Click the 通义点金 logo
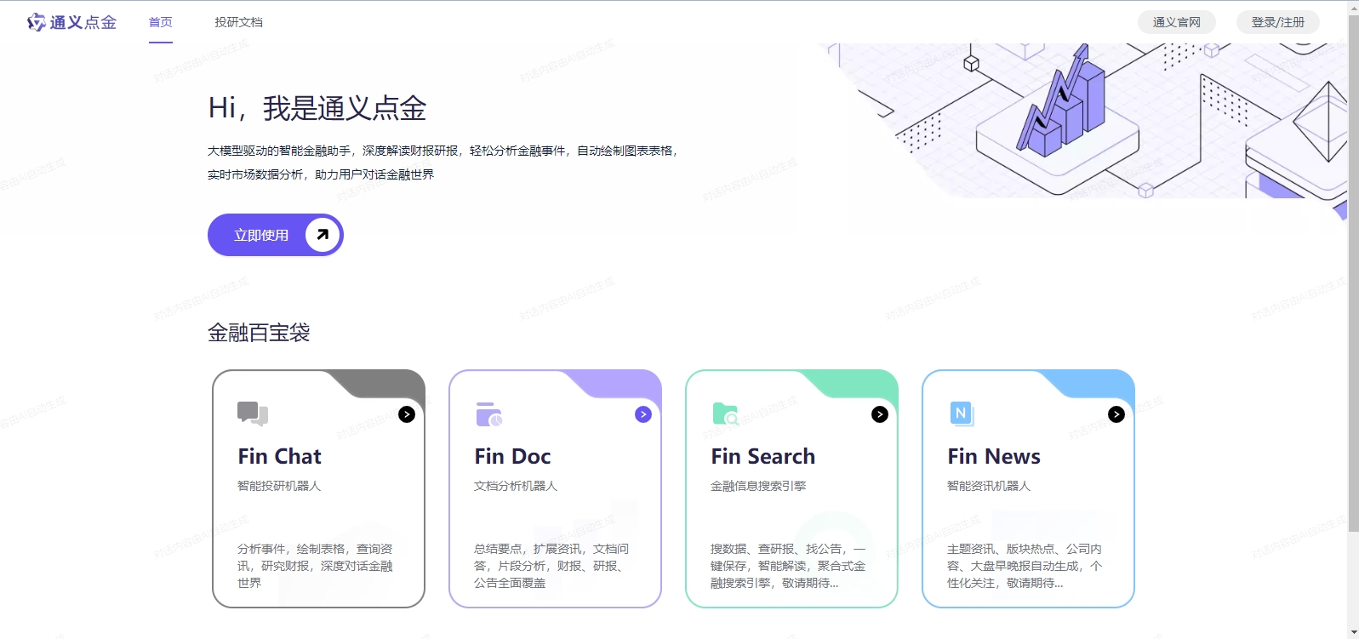Screen dimensions: 1359x639 click(x=71, y=22)
